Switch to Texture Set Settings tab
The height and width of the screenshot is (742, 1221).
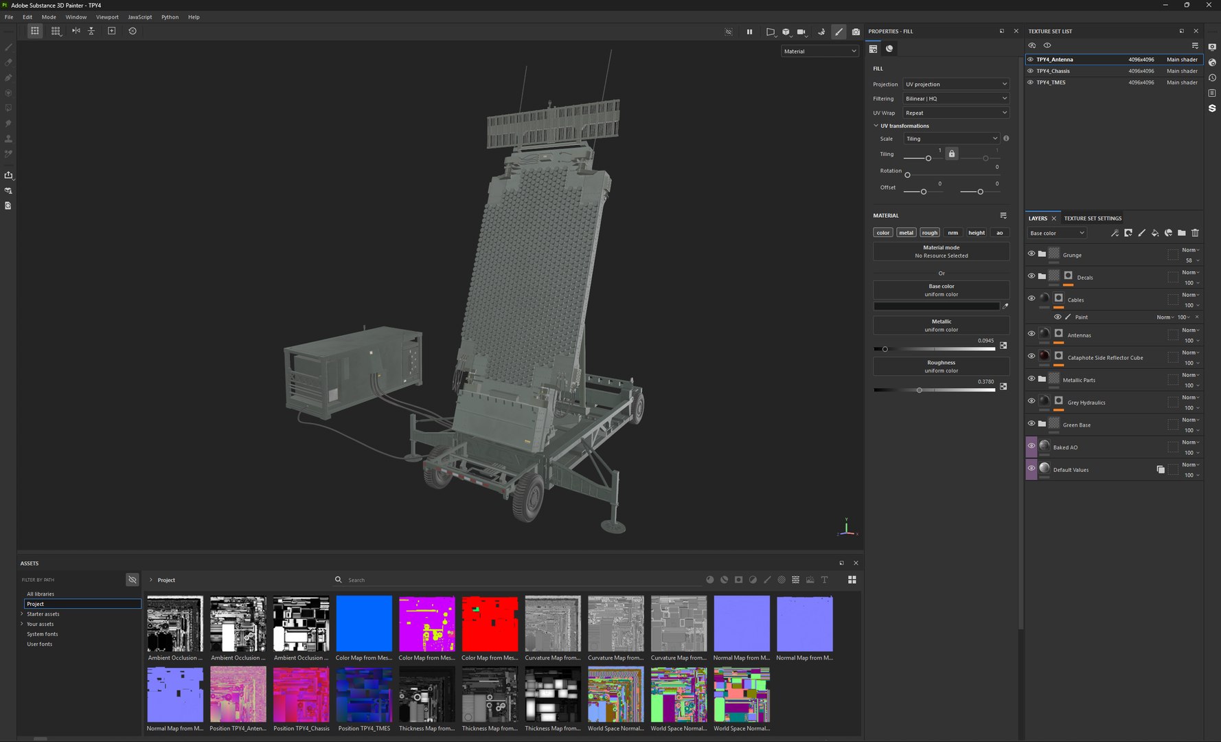click(x=1093, y=218)
